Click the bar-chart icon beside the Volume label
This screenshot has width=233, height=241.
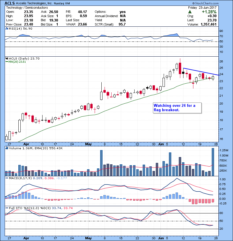[x=7, y=148]
